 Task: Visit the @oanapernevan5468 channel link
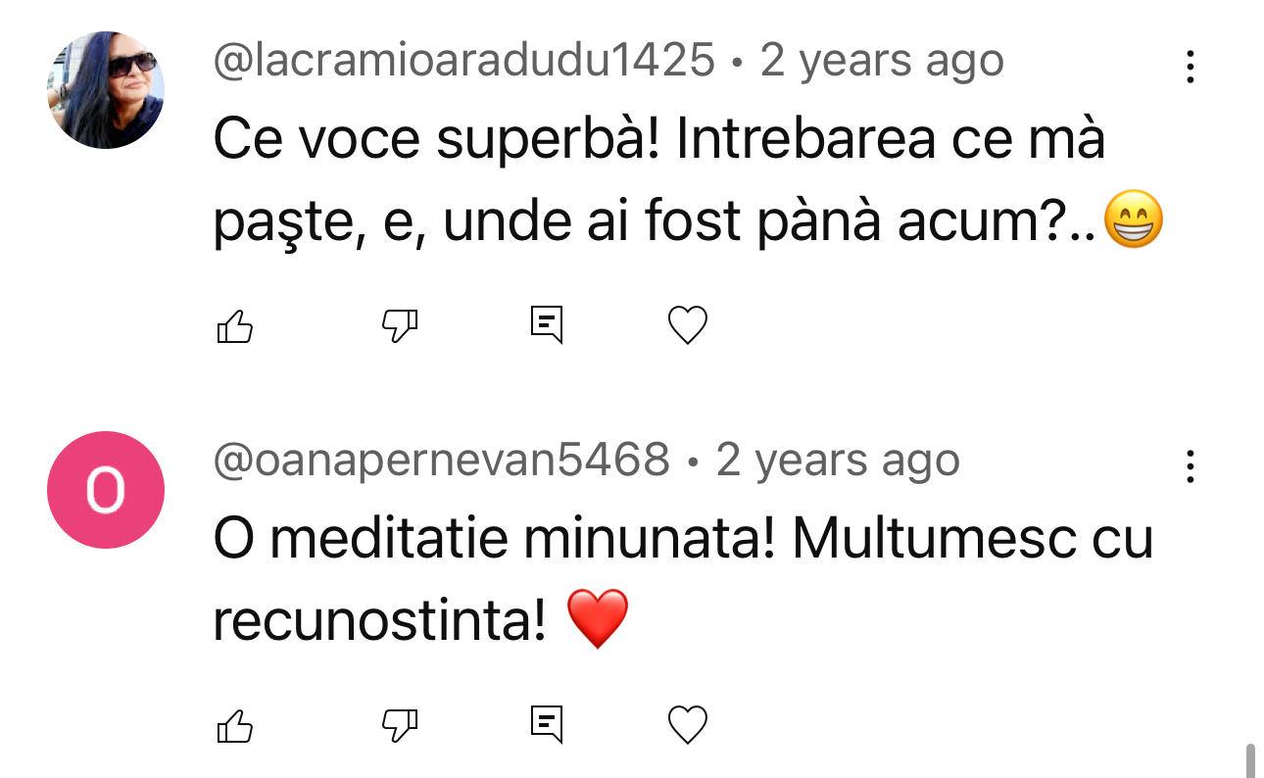442,461
